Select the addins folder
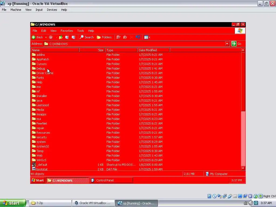This screenshot has height=207, width=276. tap(39, 55)
